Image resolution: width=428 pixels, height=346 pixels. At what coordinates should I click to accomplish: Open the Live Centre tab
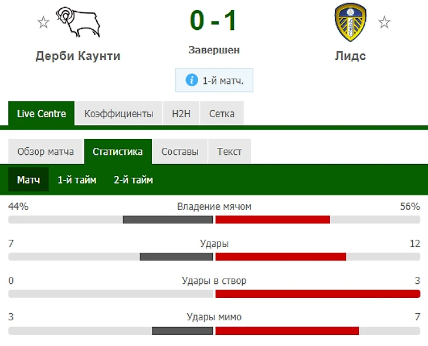(42, 114)
